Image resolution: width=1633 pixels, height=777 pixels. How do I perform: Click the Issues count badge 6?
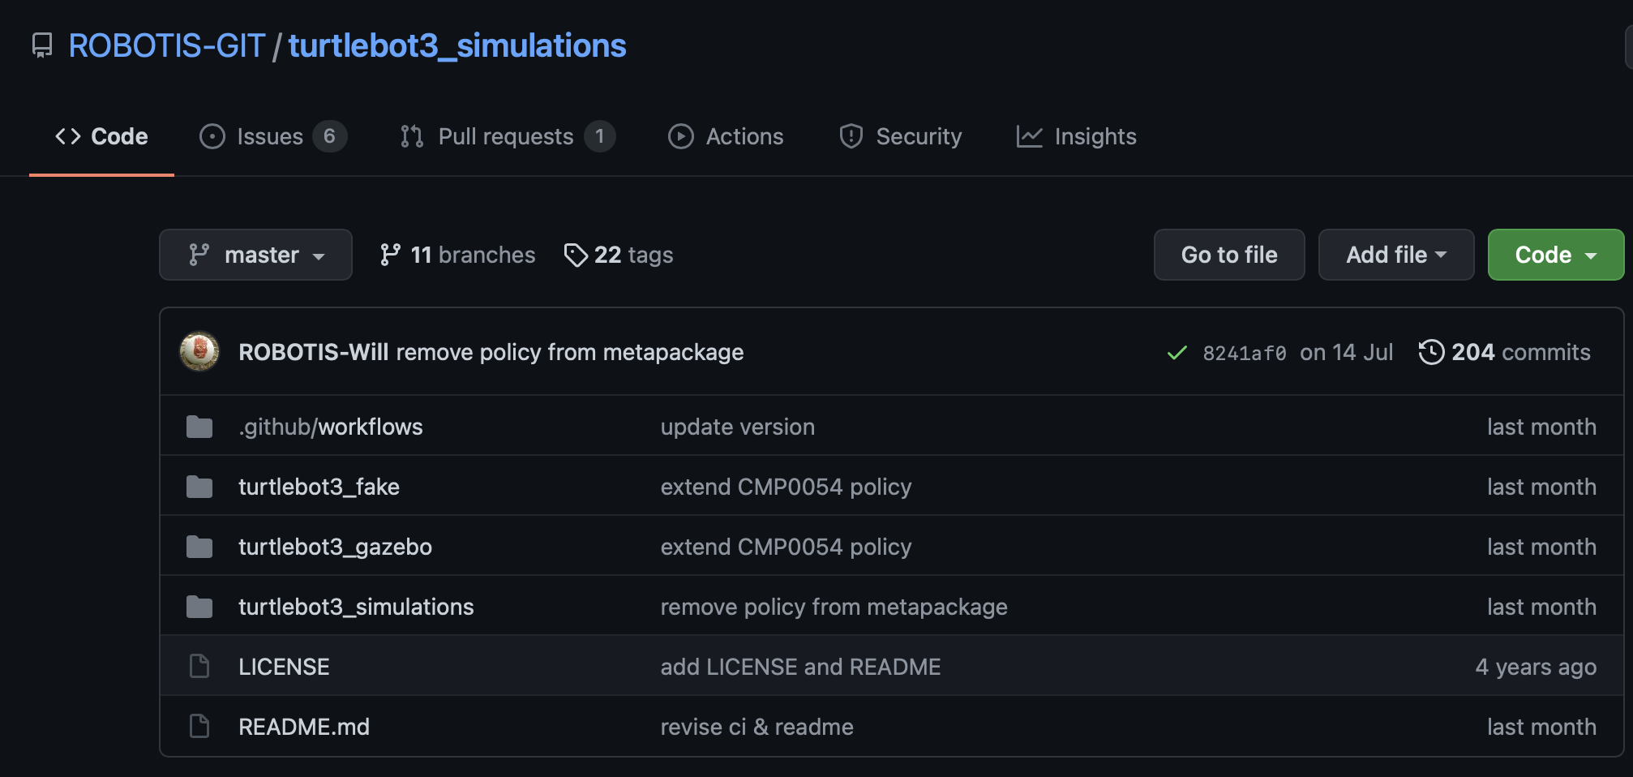click(329, 136)
